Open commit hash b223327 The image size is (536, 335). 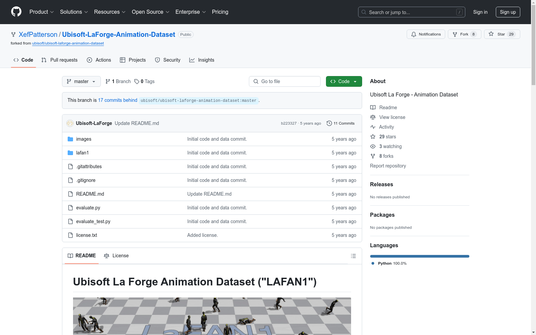(x=289, y=123)
